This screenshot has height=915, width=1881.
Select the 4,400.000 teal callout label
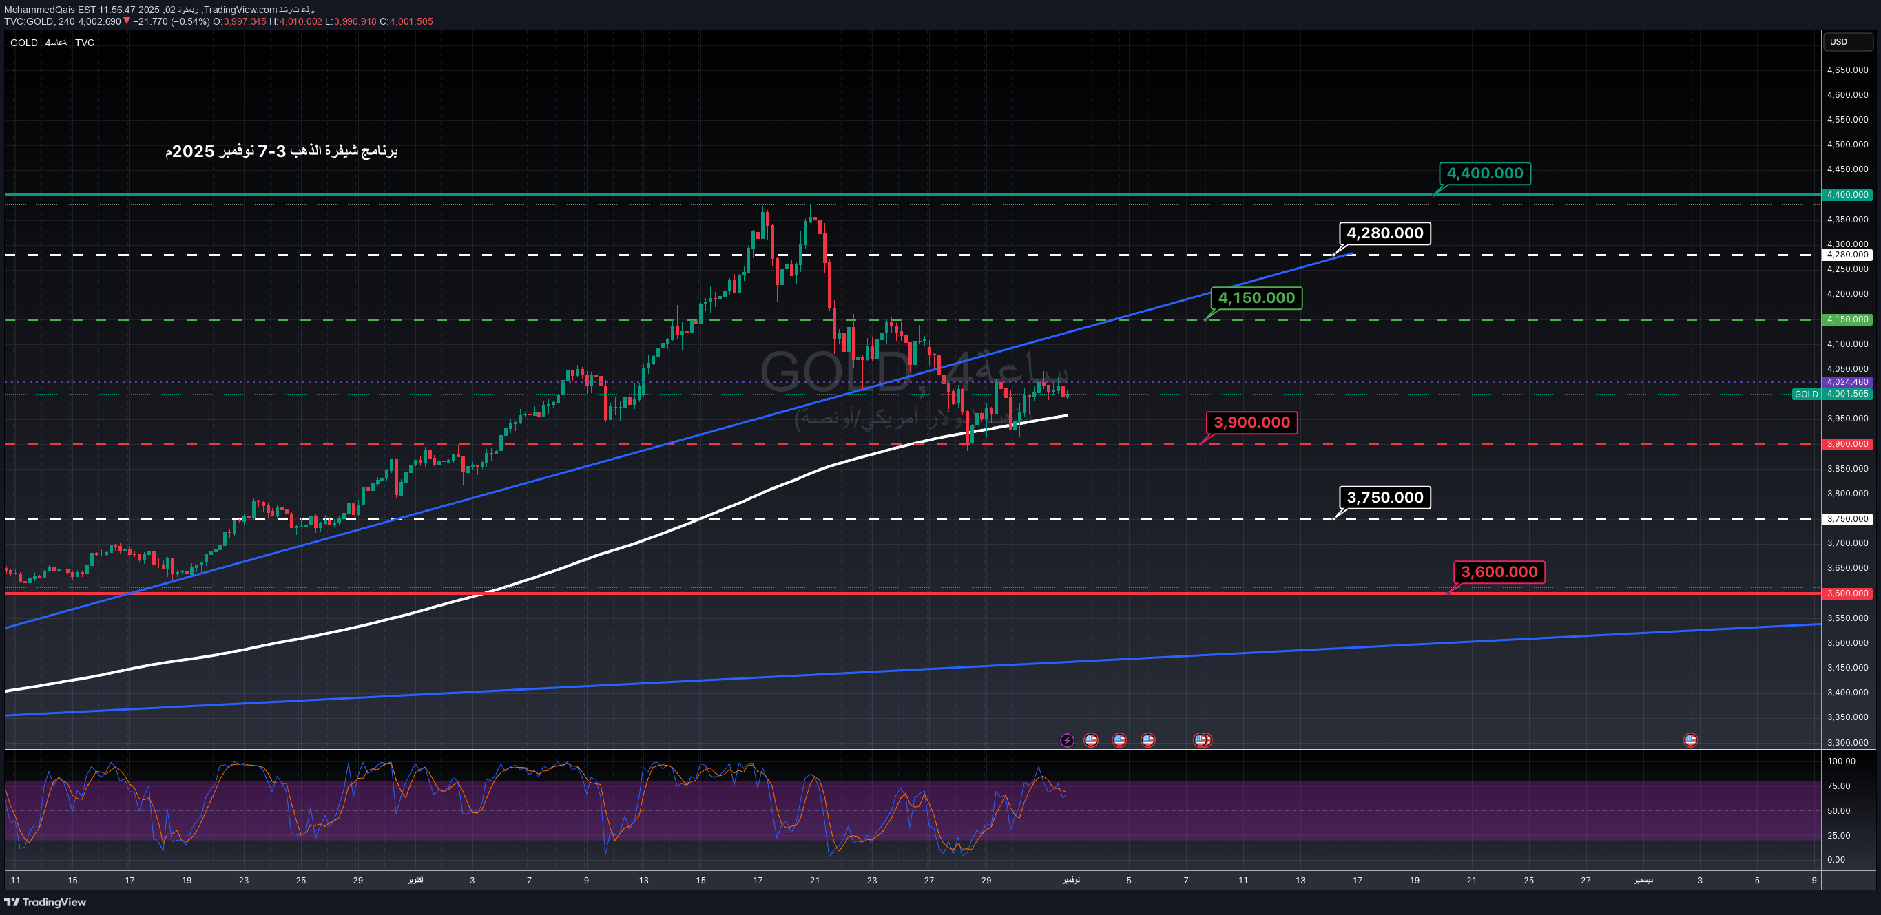click(1484, 173)
